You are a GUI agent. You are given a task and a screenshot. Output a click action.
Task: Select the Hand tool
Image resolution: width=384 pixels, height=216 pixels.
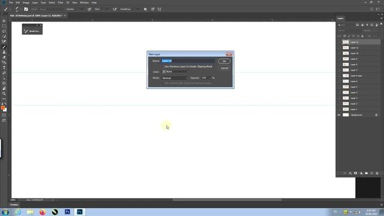click(4, 88)
